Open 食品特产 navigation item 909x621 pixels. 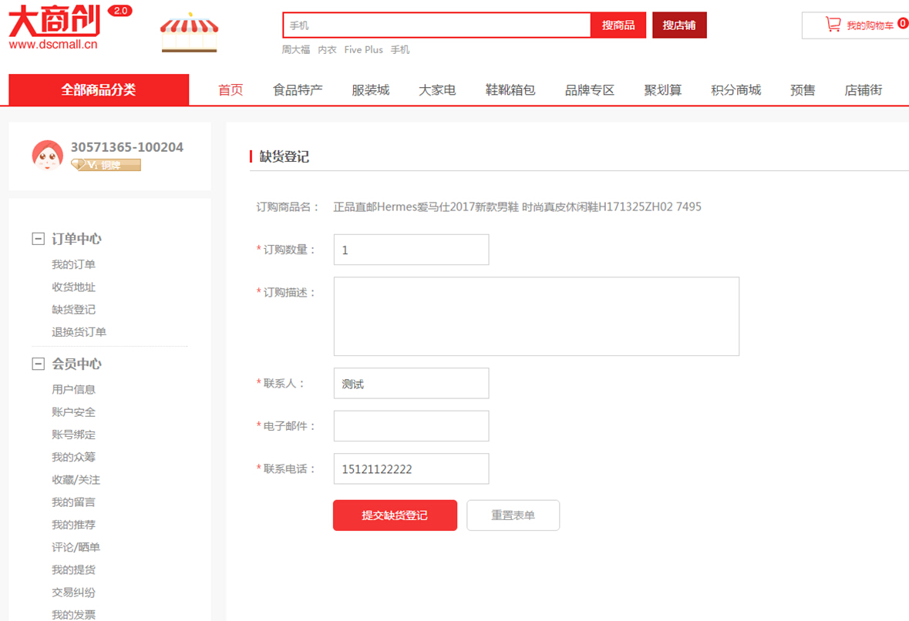[x=298, y=90]
